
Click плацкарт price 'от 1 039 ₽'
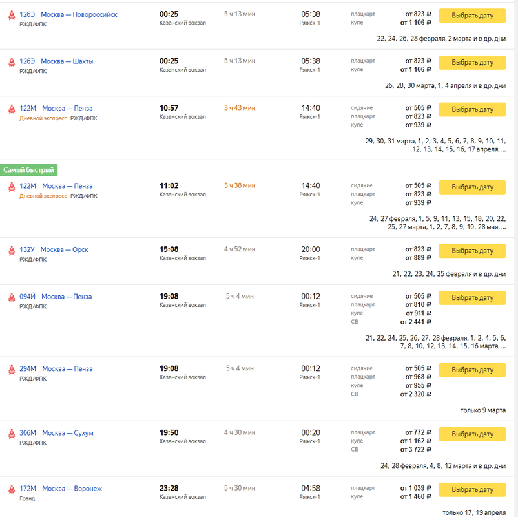pos(415,488)
